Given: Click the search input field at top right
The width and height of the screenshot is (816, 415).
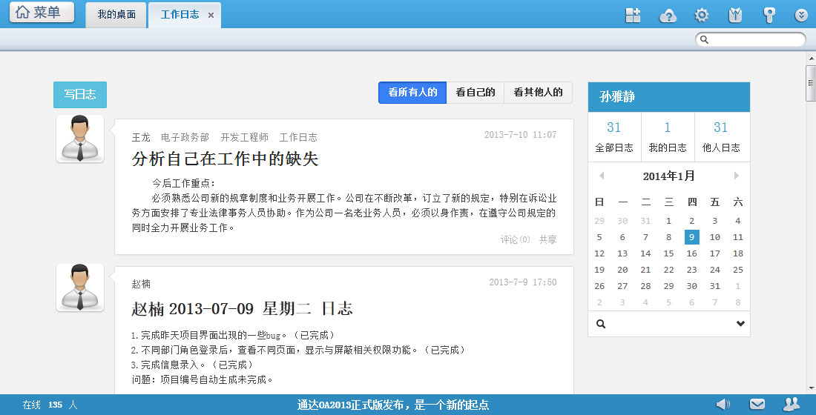Looking at the screenshot, I should pyautogui.click(x=755, y=39).
